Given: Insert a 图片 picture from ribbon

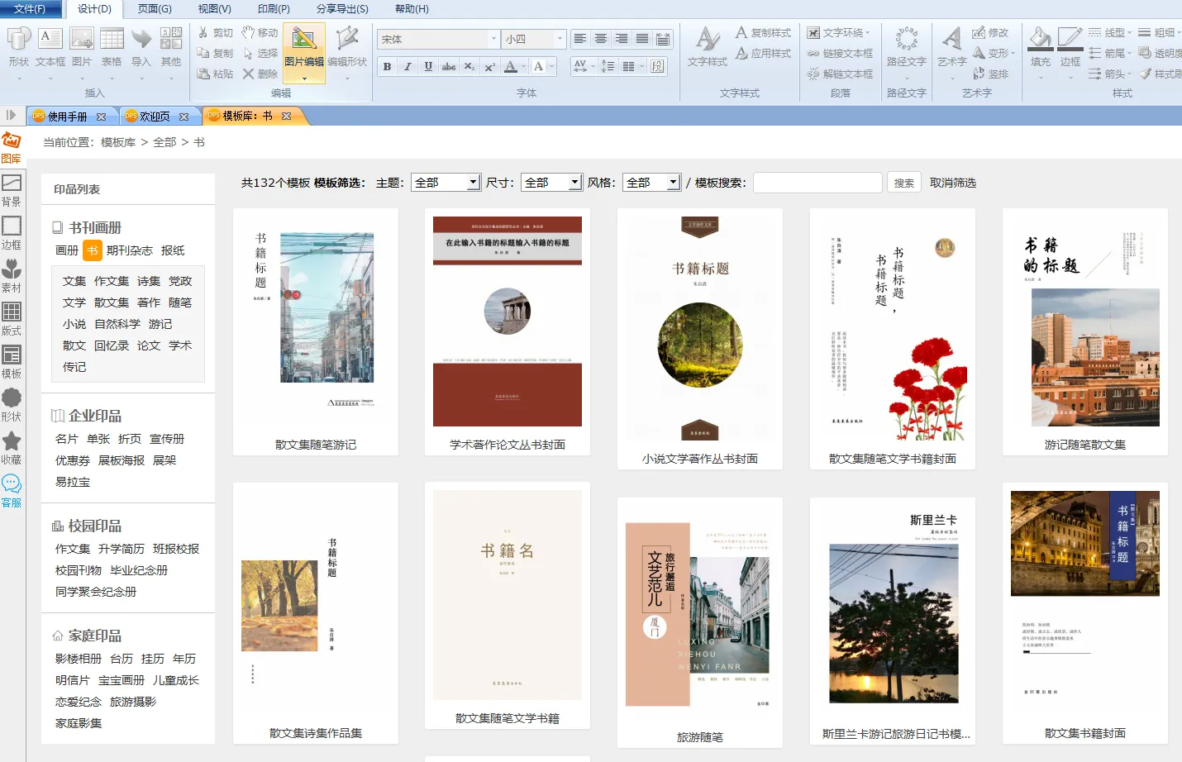Looking at the screenshot, I should (x=82, y=48).
